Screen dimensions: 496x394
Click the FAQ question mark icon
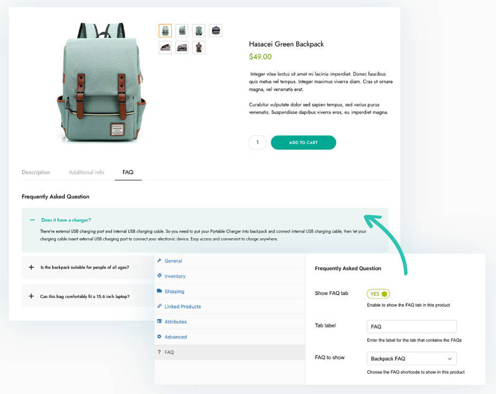click(159, 352)
